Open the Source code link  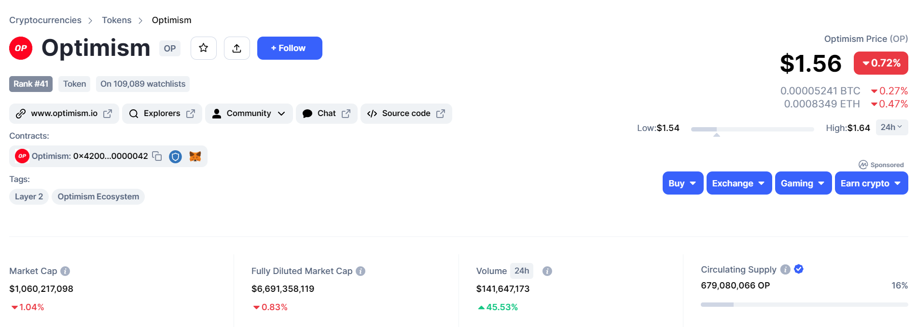406,114
